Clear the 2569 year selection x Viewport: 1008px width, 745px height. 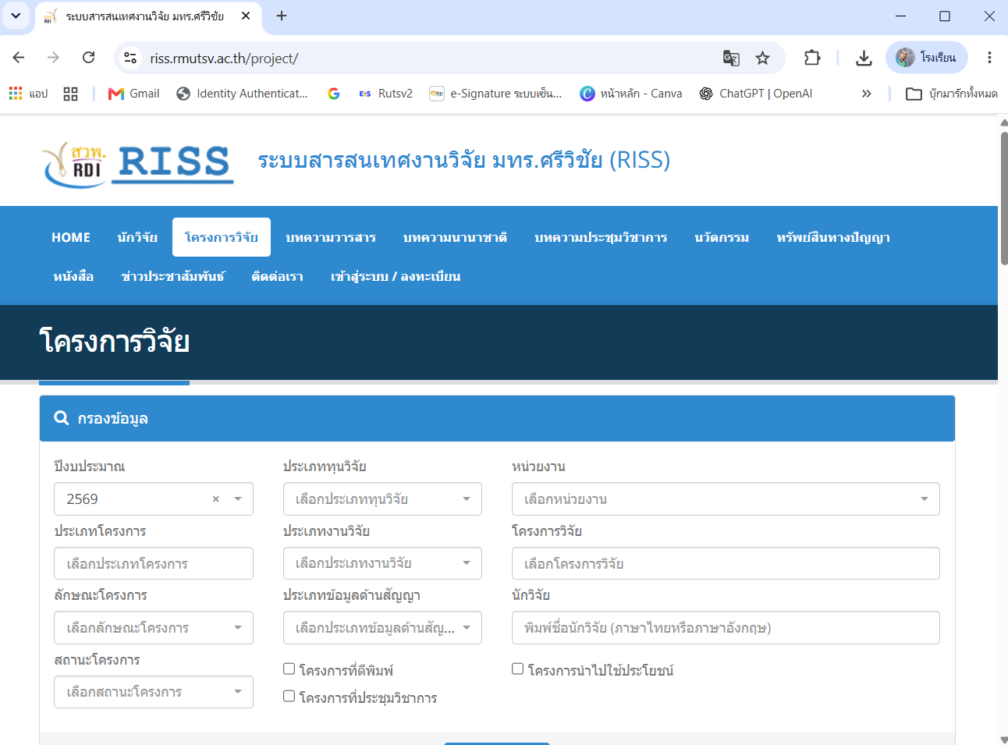(x=216, y=499)
